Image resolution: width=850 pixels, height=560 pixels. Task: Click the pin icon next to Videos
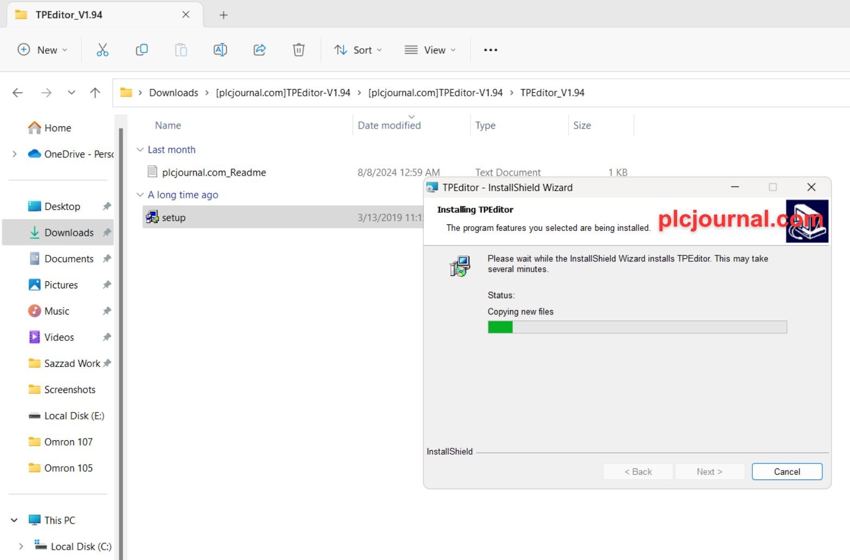click(x=107, y=337)
